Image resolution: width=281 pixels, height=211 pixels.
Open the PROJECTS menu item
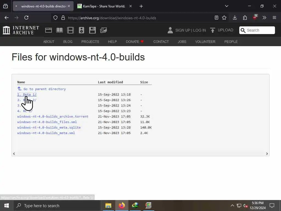click(90, 42)
